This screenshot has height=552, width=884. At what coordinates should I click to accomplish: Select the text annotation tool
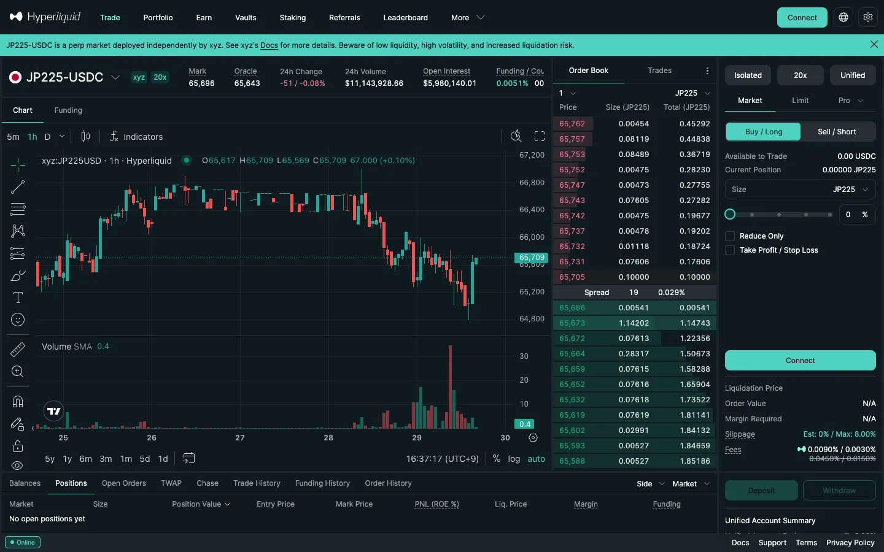point(18,297)
